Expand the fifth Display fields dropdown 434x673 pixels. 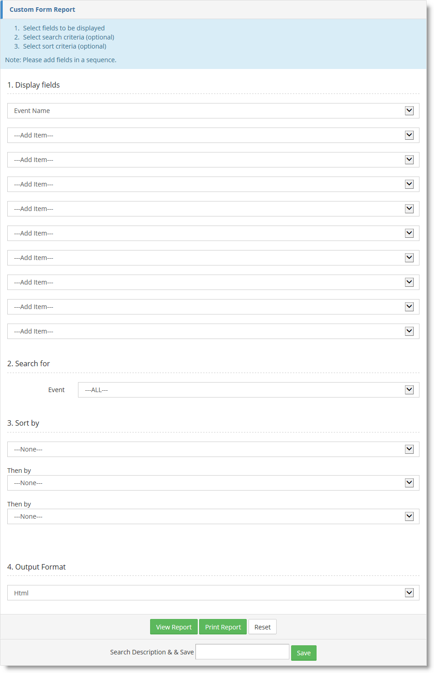[213, 209]
